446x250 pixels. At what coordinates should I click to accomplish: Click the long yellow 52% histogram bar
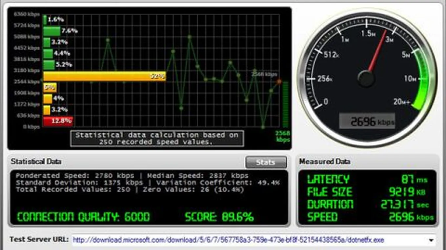click(104, 76)
